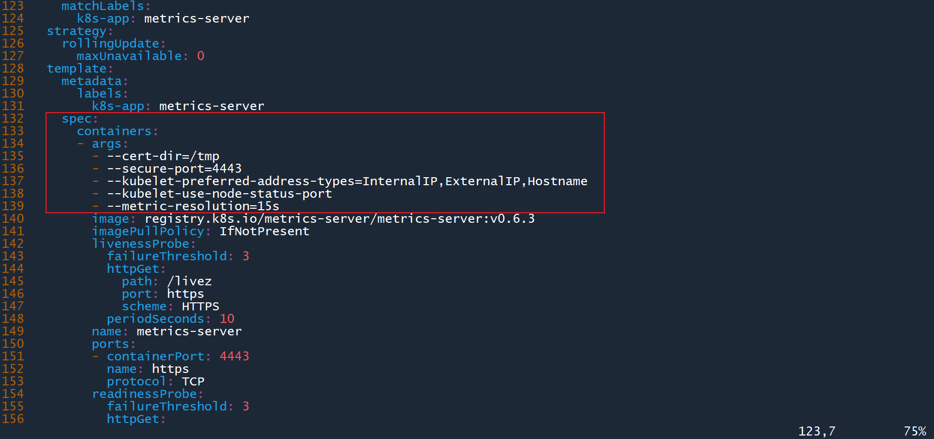Place cursor on the IfNotPresent value
The image size is (934, 439).
click(264, 231)
